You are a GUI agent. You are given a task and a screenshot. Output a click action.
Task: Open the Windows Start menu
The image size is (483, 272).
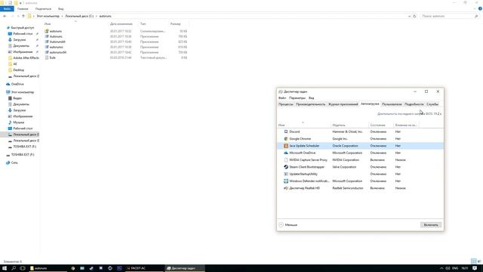pyautogui.click(x=5, y=268)
